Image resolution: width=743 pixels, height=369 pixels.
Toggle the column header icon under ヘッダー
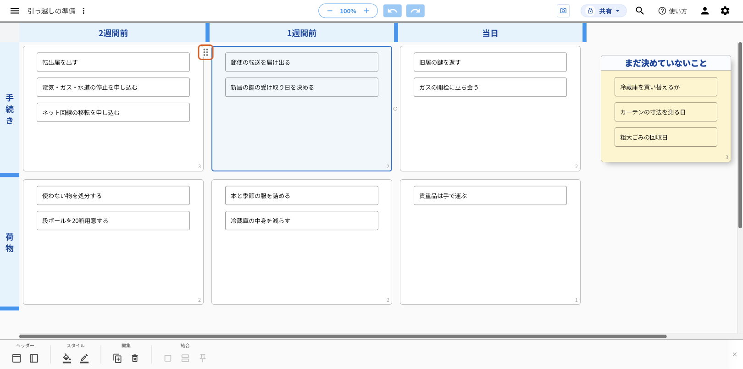pos(17,358)
